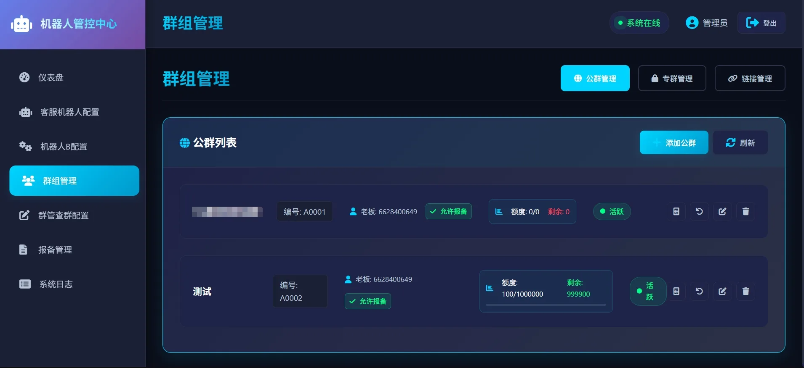The height and width of the screenshot is (368, 804).
Task: Click the calculator icon in the 测试 row
Action: point(676,292)
